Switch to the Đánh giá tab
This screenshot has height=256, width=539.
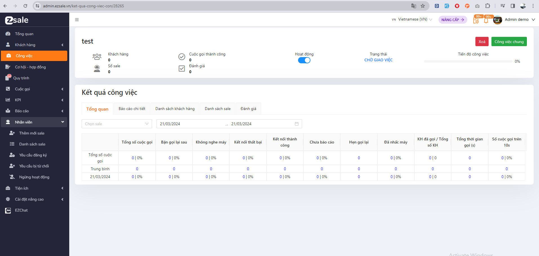[x=248, y=109]
